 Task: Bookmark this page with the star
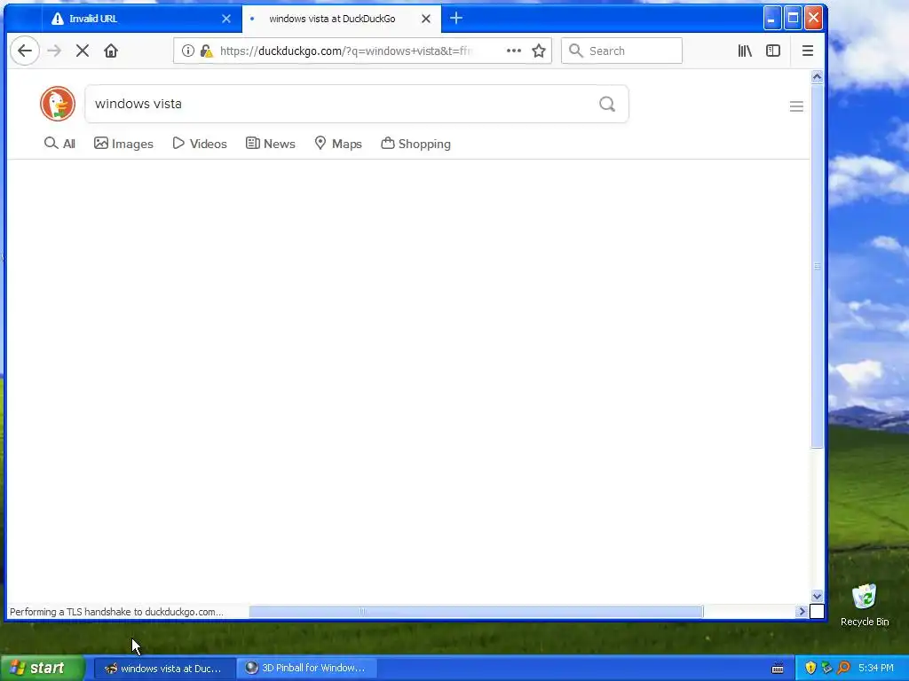(539, 51)
